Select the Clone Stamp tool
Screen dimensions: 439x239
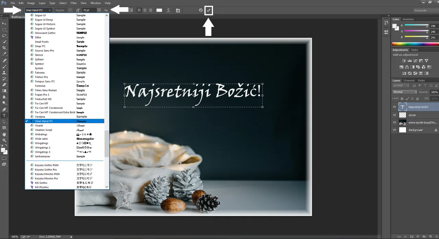4,72
